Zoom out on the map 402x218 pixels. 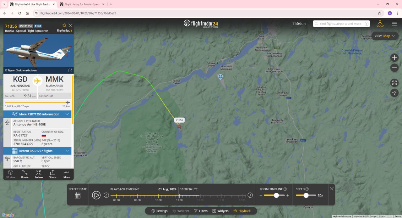point(394,68)
